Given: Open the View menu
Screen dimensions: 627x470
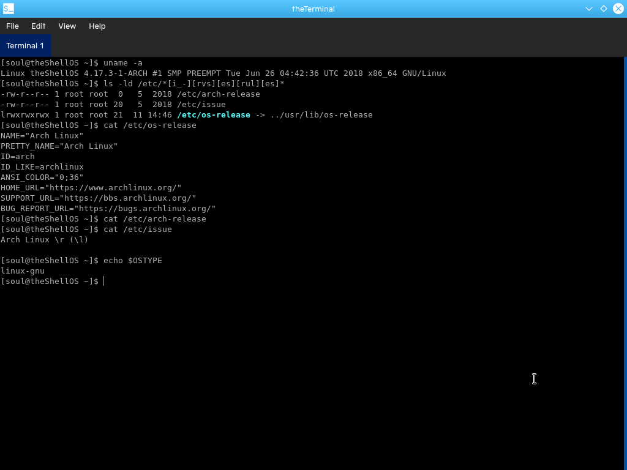Looking at the screenshot, I should 67,26.
